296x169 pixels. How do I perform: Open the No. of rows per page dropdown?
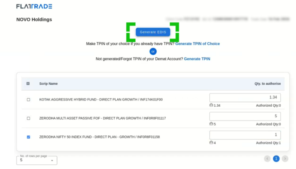[37, 160]
